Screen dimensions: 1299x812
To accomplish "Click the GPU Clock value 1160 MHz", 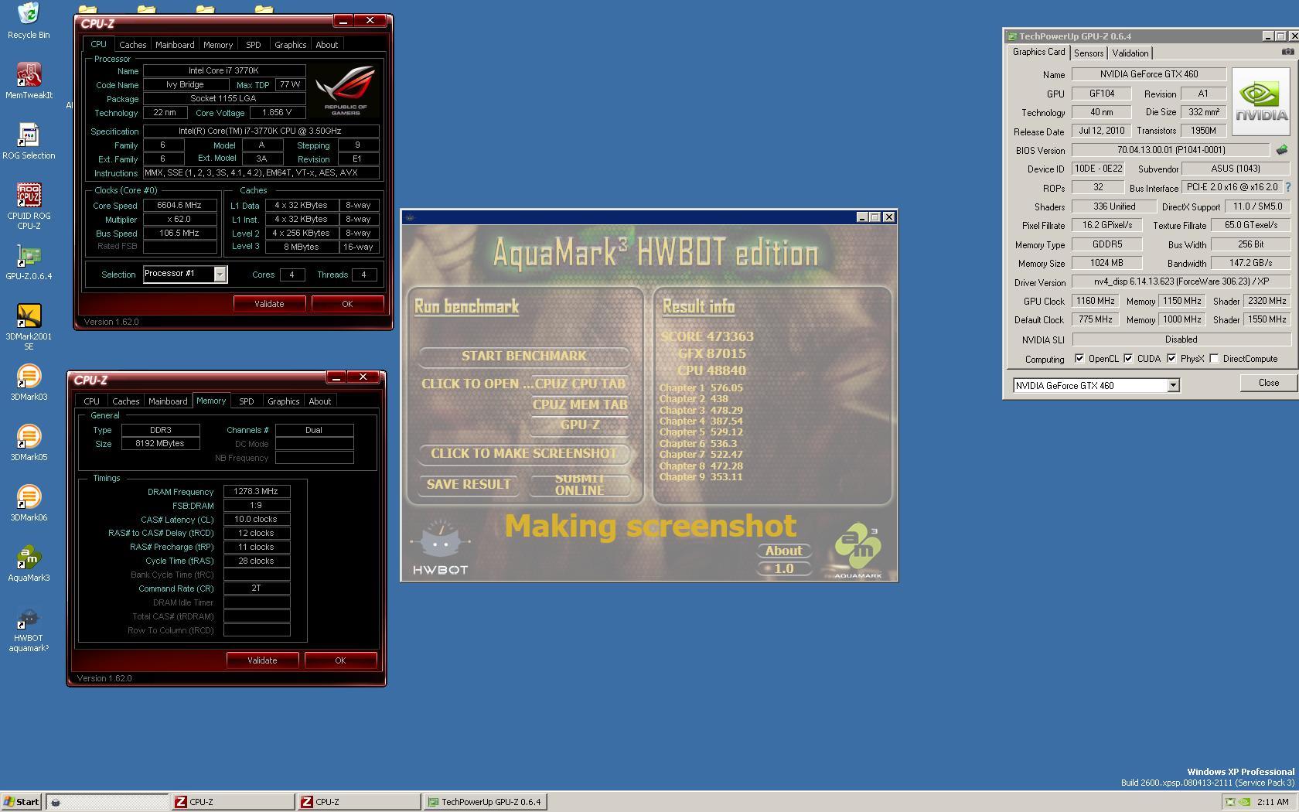I will point(1096,301).
